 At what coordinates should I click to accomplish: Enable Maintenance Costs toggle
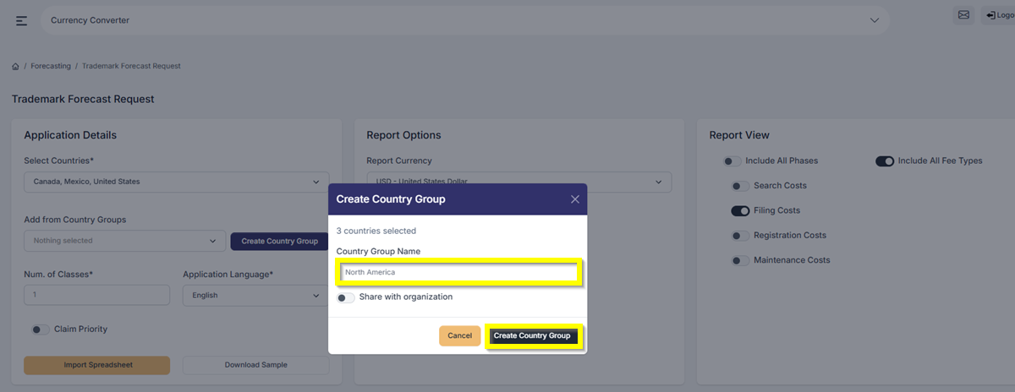(740, 261)
